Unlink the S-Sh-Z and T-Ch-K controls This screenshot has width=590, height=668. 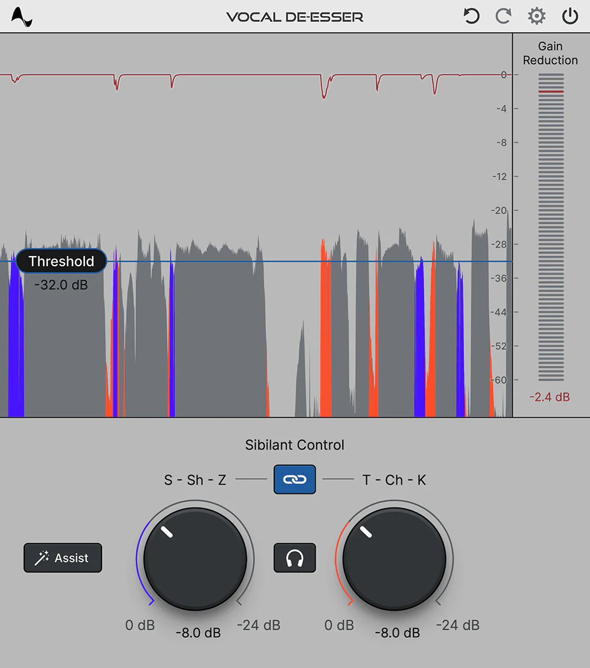click(x=294, y=479)
